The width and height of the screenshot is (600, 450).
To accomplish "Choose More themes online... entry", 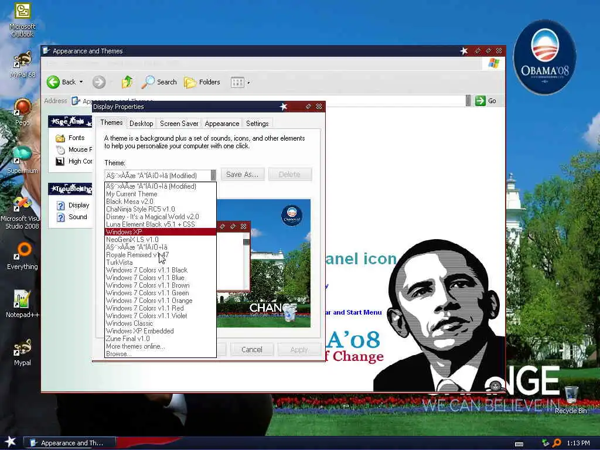I will [161, 346].
